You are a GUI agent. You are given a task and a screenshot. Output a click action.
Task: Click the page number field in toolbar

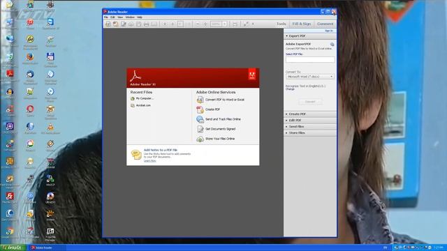[x=180, y=24]
